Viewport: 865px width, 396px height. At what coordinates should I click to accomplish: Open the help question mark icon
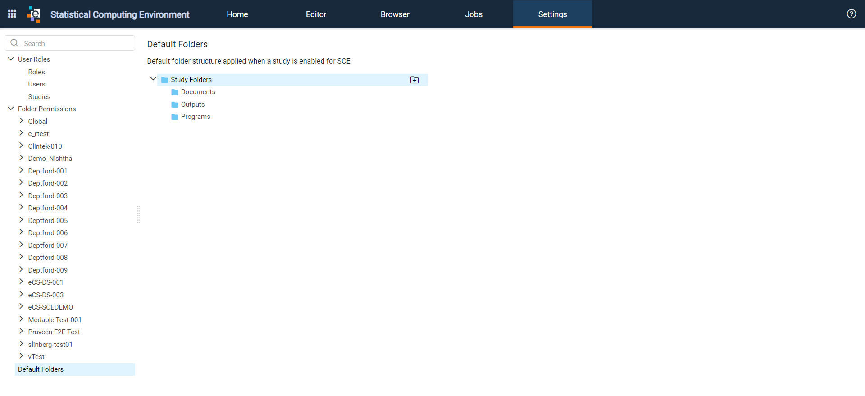851,14
